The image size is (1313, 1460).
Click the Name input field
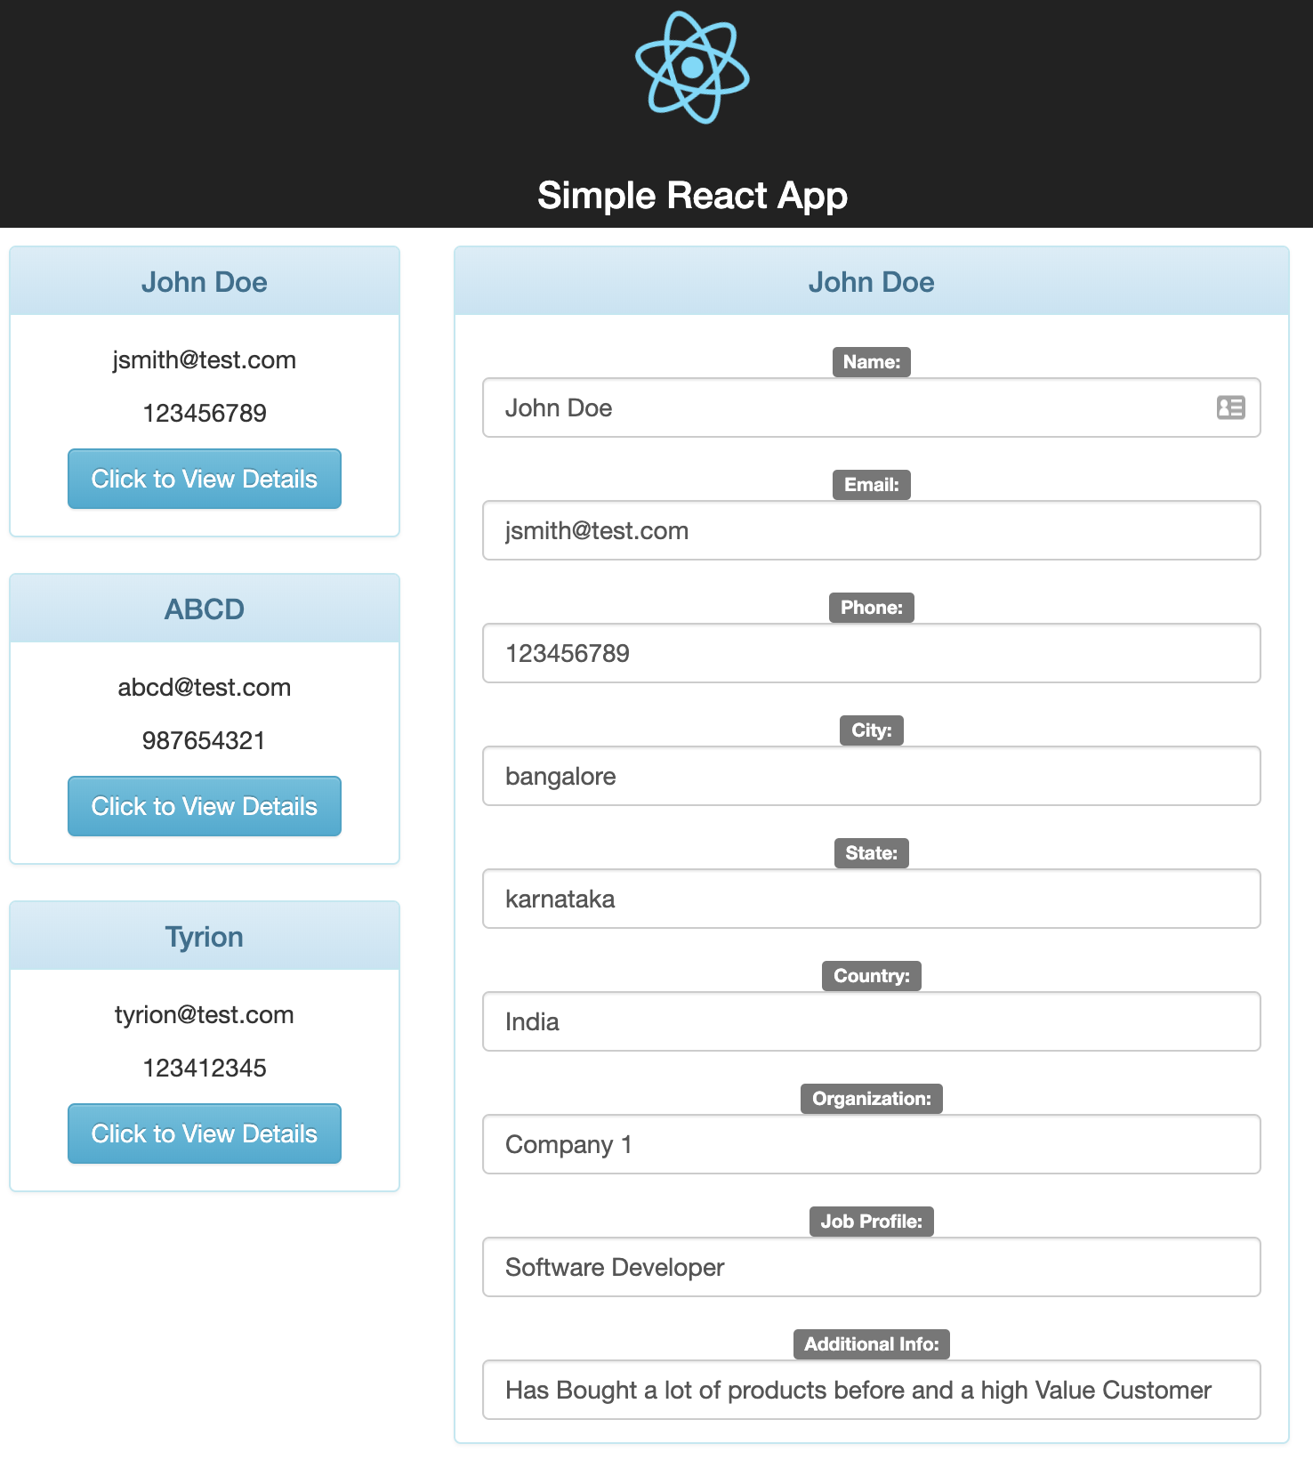(845, 407)
